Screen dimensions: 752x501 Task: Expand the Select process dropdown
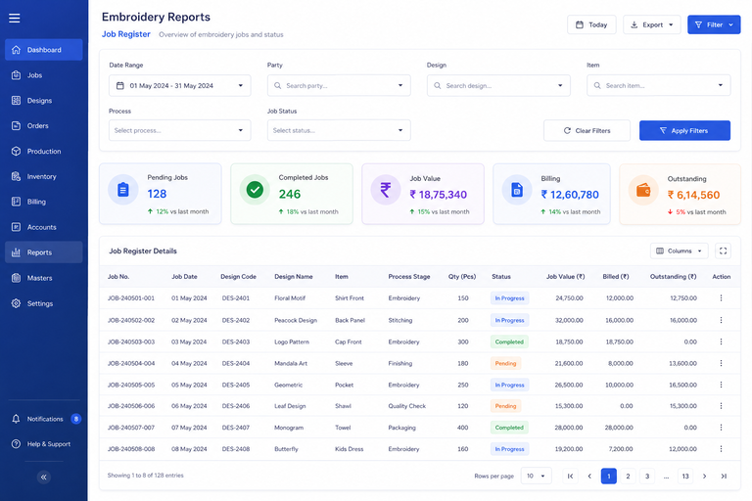tap(180, 130)
